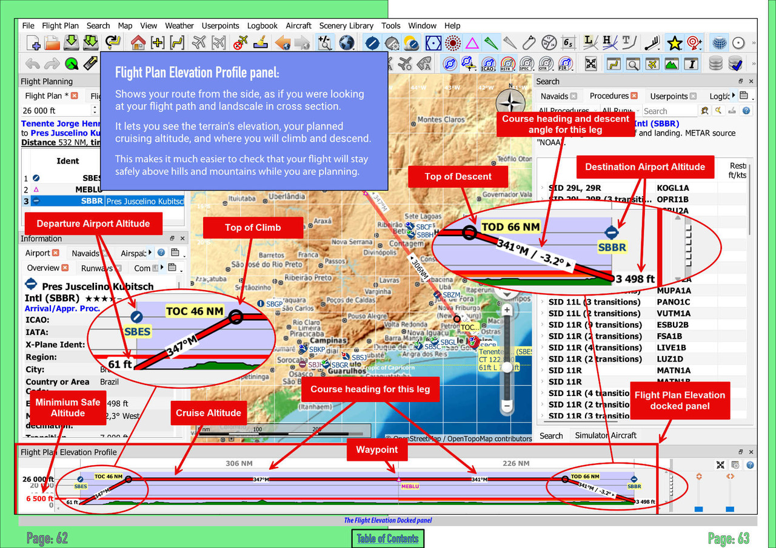Screen dimensions: 776x548
Task: Click the green calculate altitude icon
Action: coord(72,63)
